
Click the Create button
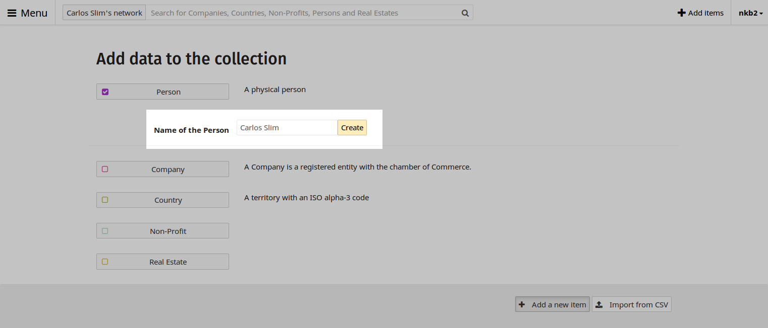coord(352,128)
